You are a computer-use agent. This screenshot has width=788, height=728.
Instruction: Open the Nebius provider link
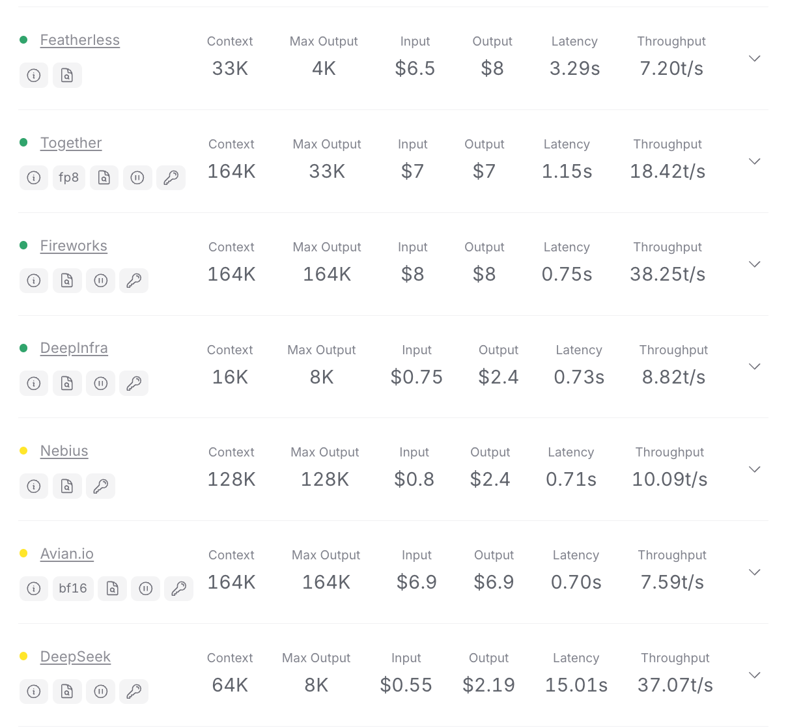[64, 451]
